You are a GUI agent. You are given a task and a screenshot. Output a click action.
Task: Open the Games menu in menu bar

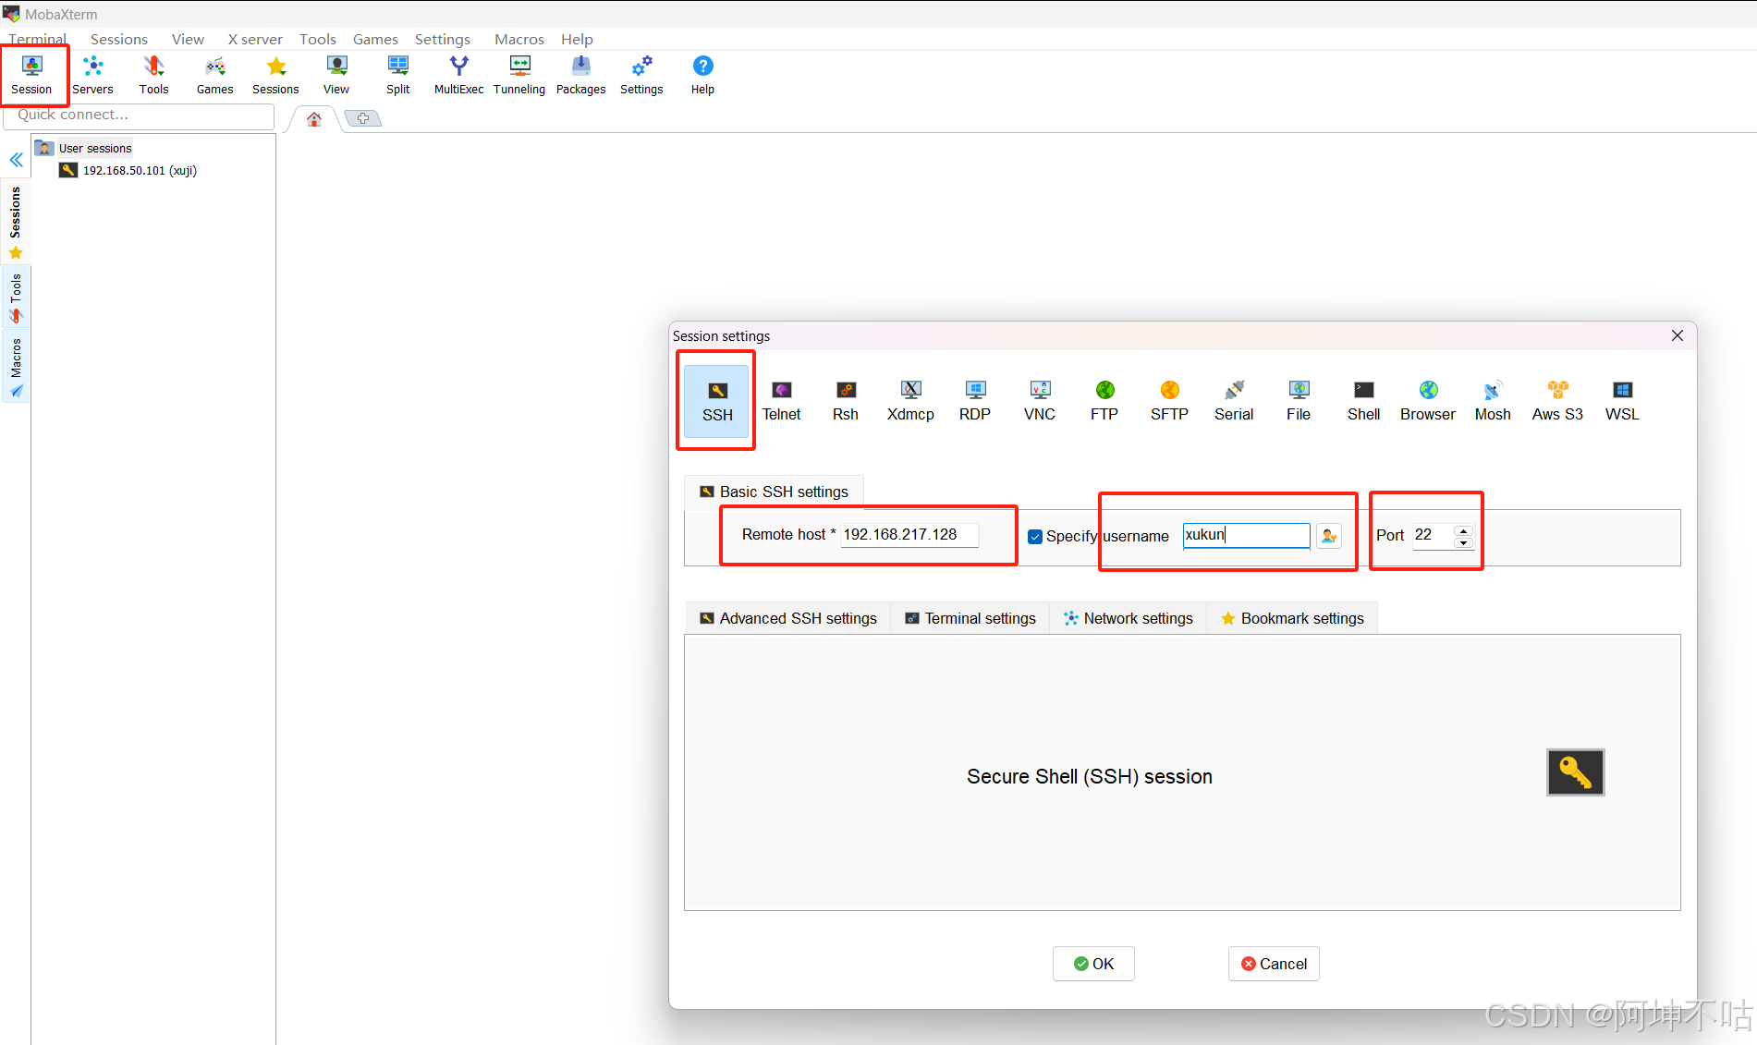pyautogui.click(x=375, y=39)
